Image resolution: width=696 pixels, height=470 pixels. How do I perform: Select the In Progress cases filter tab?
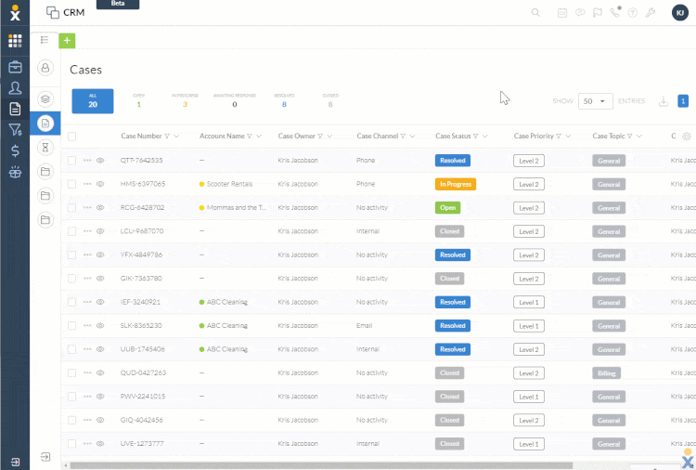185,101
